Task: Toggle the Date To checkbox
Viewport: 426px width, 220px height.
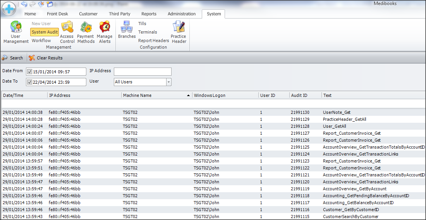Action: pos(29,82)
